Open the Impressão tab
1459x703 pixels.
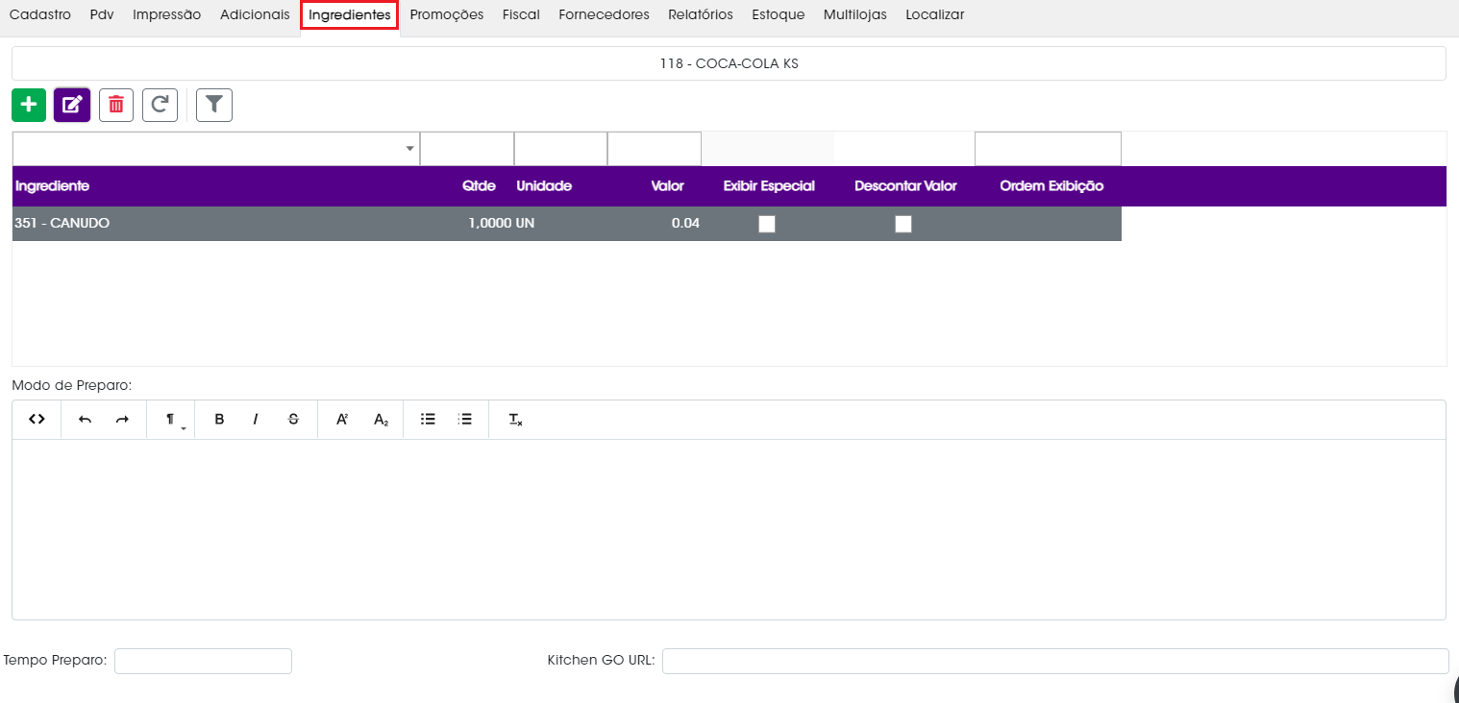[x=167, y=14]
